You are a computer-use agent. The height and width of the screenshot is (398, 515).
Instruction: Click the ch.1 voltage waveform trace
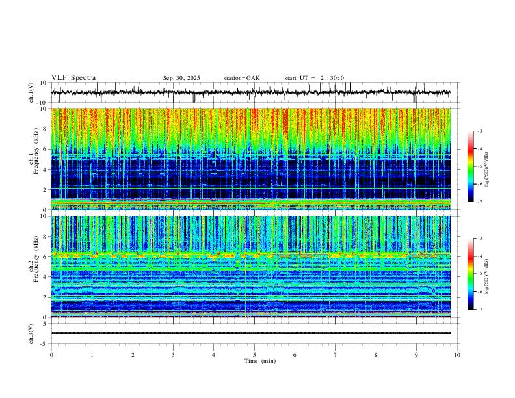pos(251,92)
